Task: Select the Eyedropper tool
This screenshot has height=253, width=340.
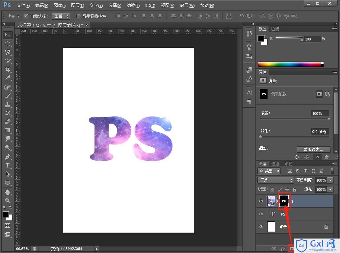Action: pyautogui.click(x=7, y=78)
